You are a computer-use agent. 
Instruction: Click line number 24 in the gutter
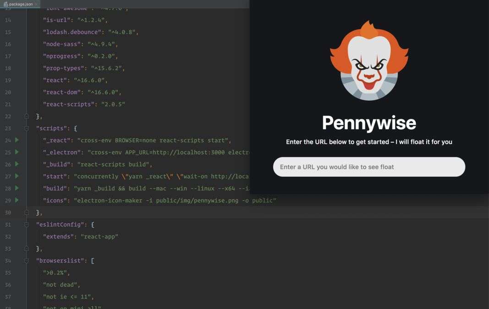point(8,140)
